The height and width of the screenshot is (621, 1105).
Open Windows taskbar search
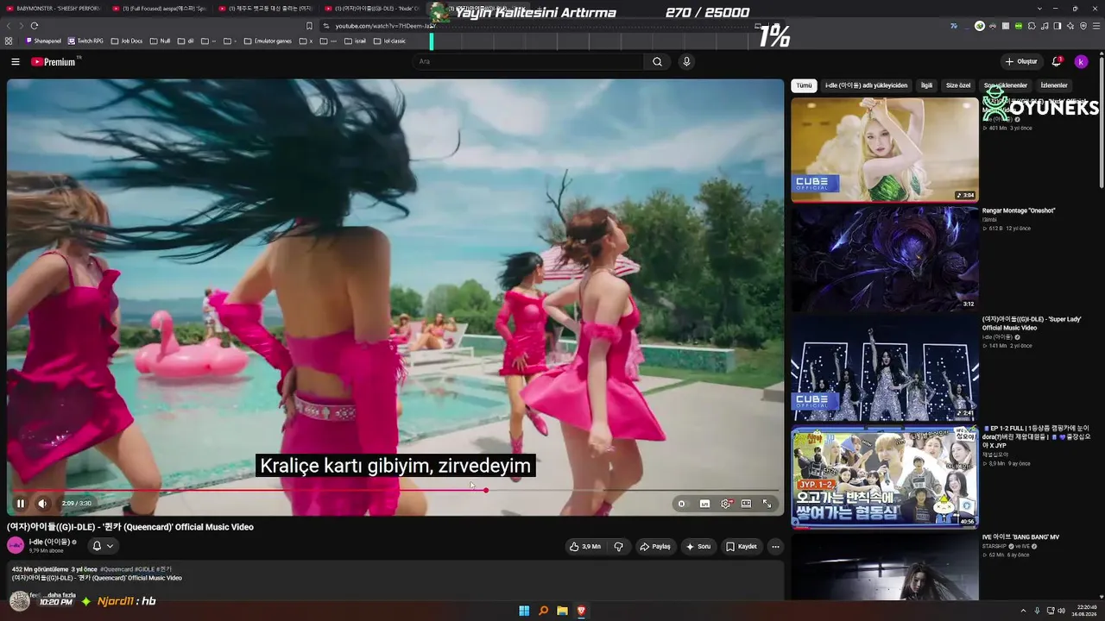543,611
